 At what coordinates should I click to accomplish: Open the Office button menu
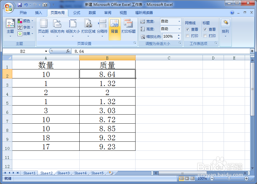[x=8, y=8]
